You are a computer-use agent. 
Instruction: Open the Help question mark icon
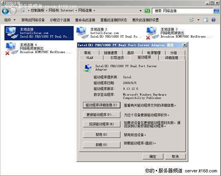pos(213,20)
